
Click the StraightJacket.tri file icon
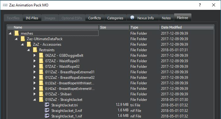[47, 105]
